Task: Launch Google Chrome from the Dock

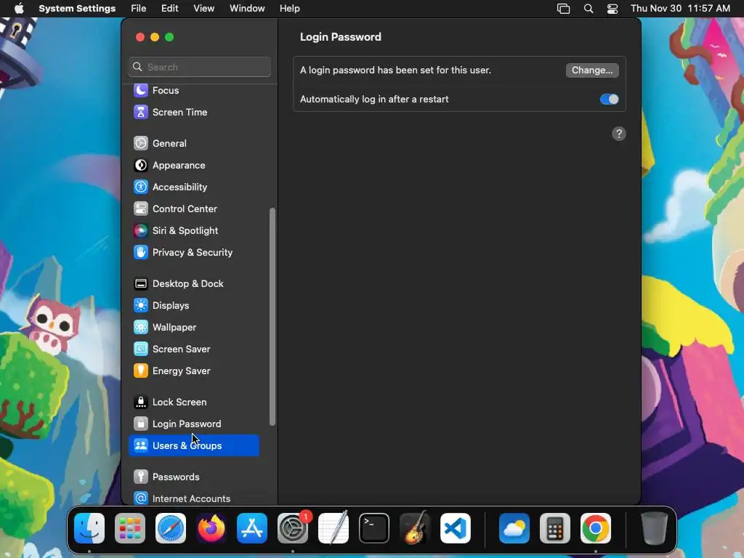Action: click(596, 528)
